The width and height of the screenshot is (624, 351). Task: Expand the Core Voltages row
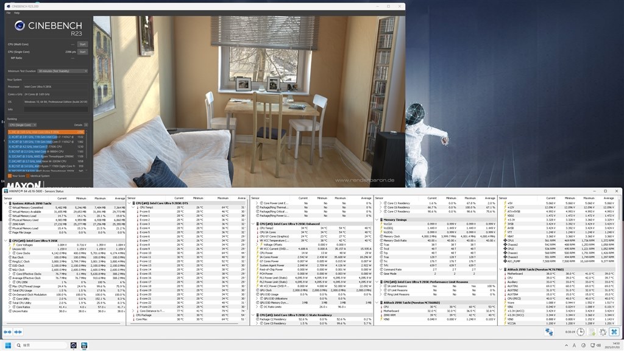tap(10, 245)
